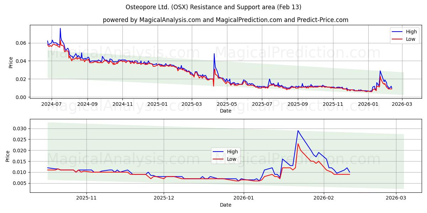Click the 'Price' y-axis title of top chart
Screen dimensions: 427x213
[11, 63]
